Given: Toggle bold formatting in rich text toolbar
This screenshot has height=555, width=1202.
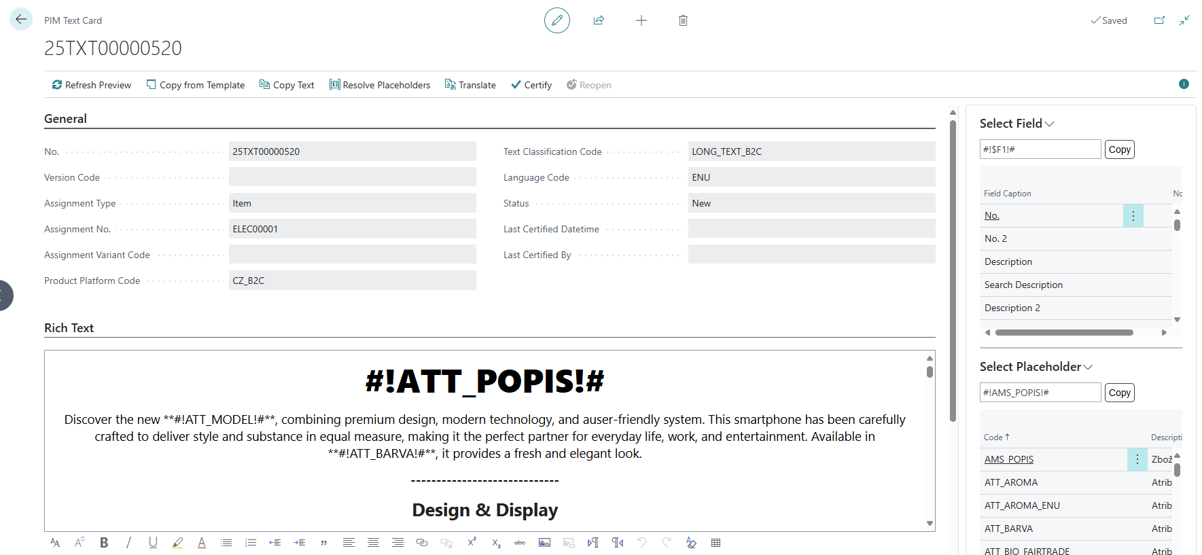Looking at the screenshot, I should [104, 542].
